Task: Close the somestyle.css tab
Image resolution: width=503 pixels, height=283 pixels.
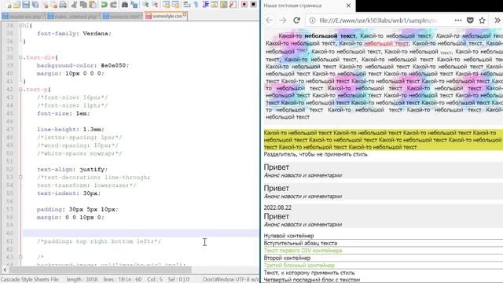Action: click(185, 15)
